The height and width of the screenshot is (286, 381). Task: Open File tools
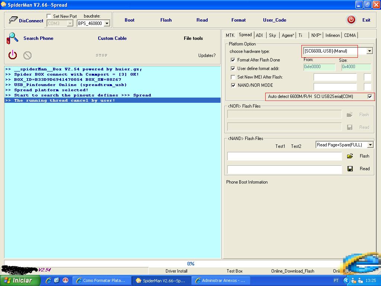click(x=193, y=38)
